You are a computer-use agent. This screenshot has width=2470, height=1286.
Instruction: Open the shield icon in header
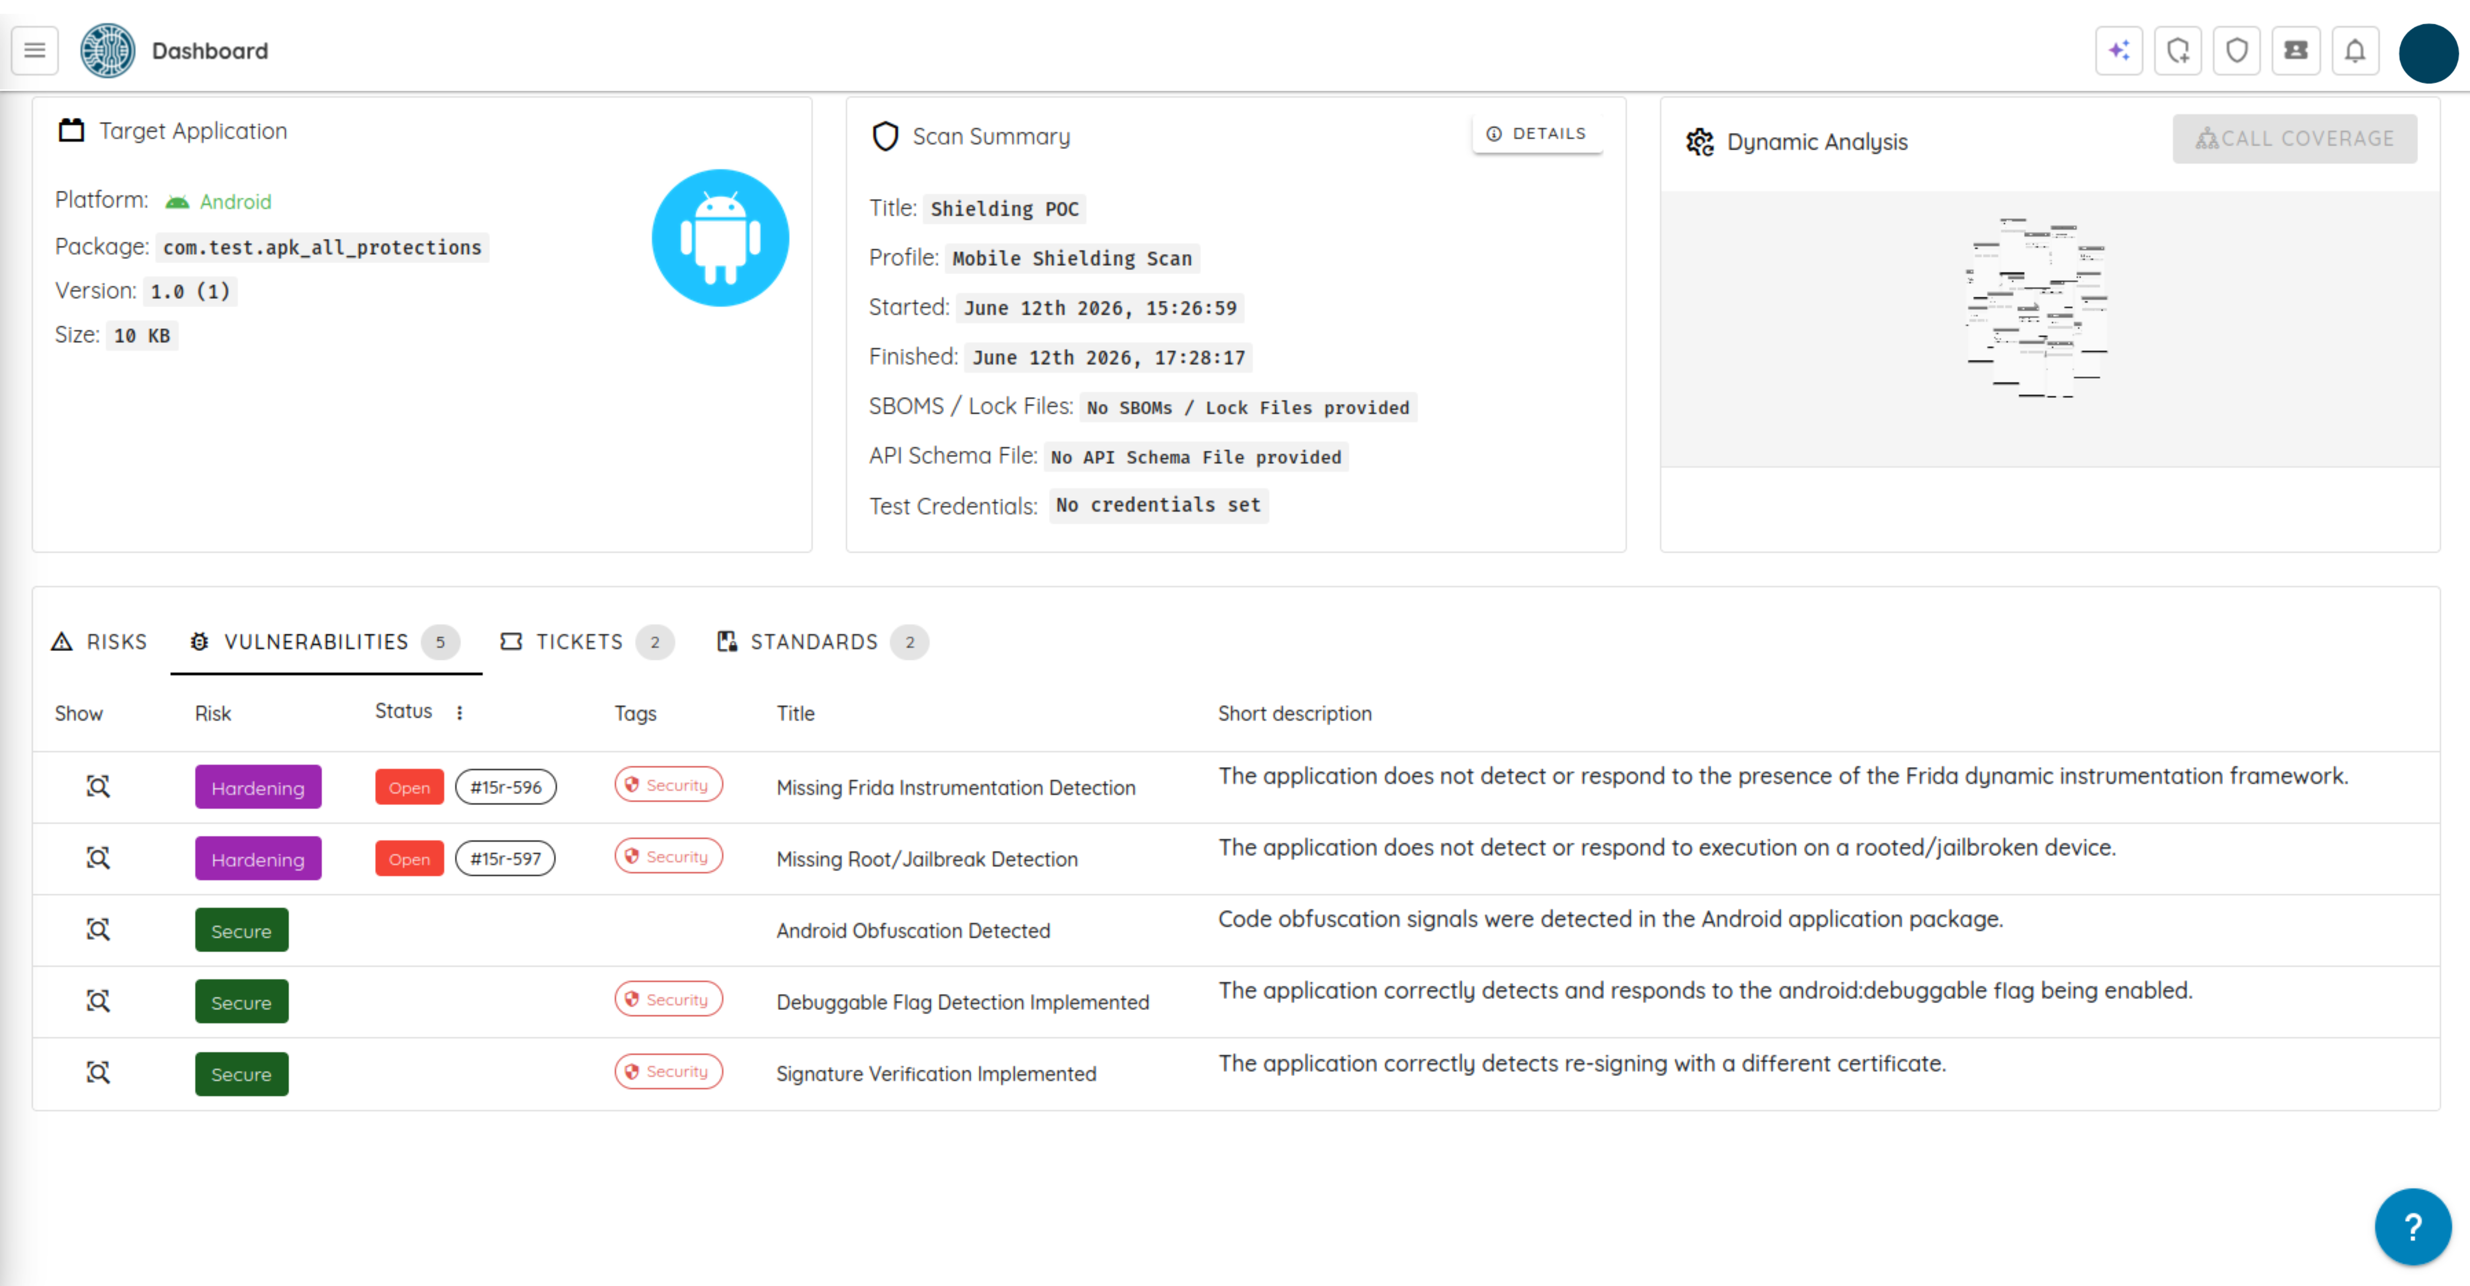point(2237,50)
